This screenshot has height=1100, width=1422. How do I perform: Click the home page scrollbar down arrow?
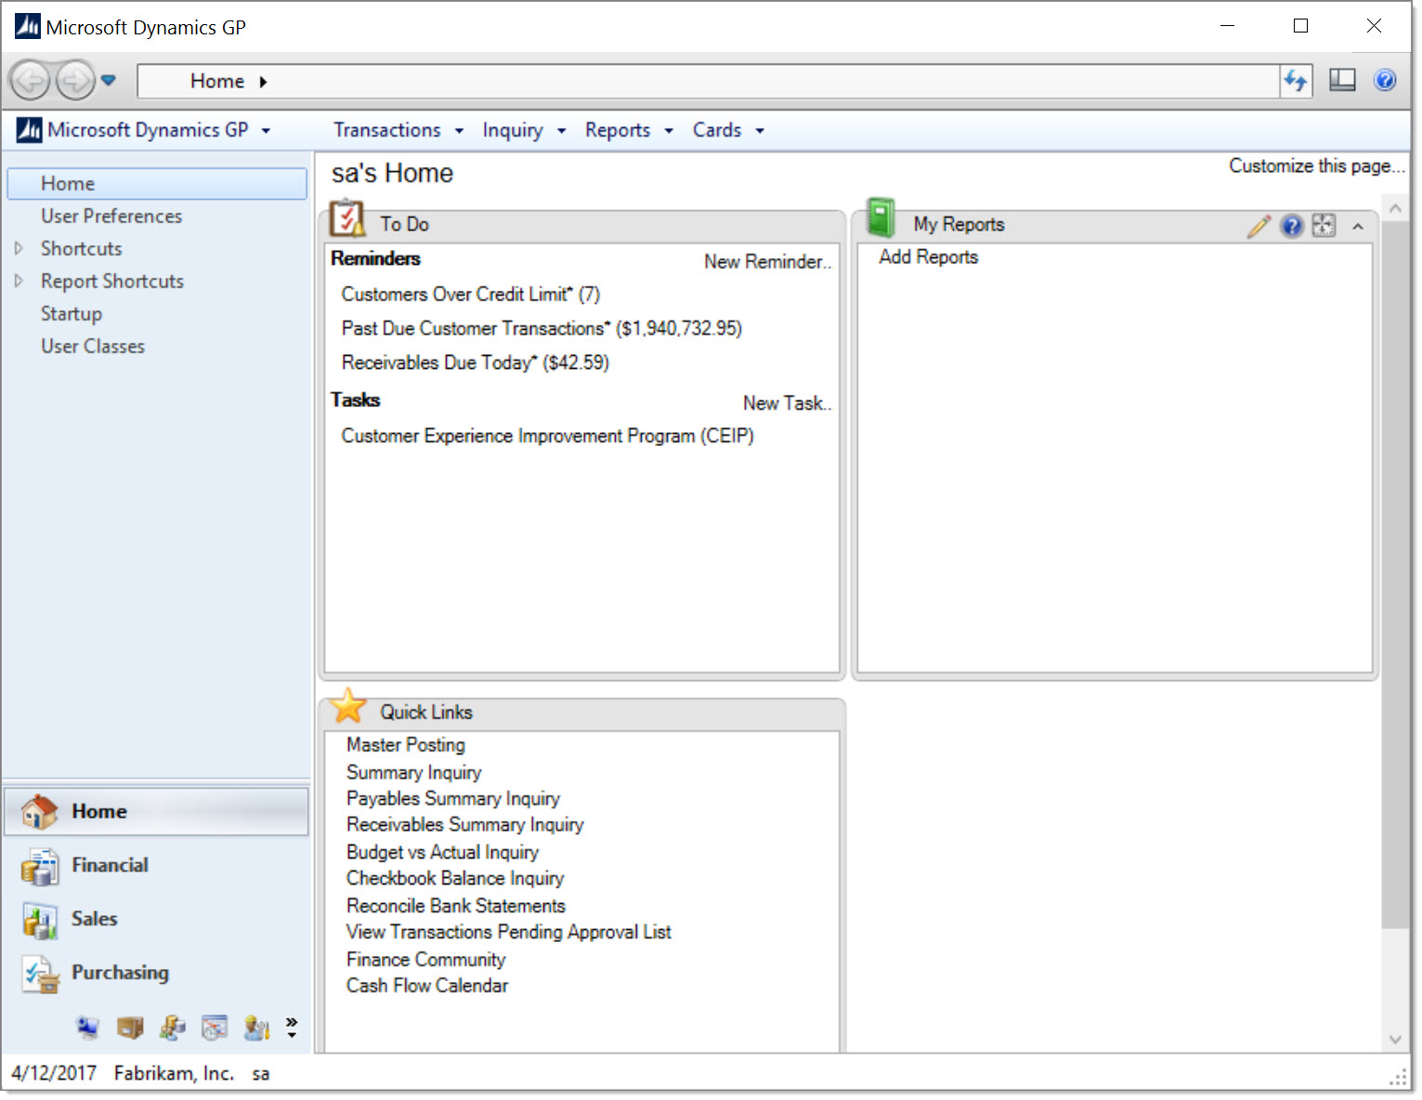point(1395,1040)
